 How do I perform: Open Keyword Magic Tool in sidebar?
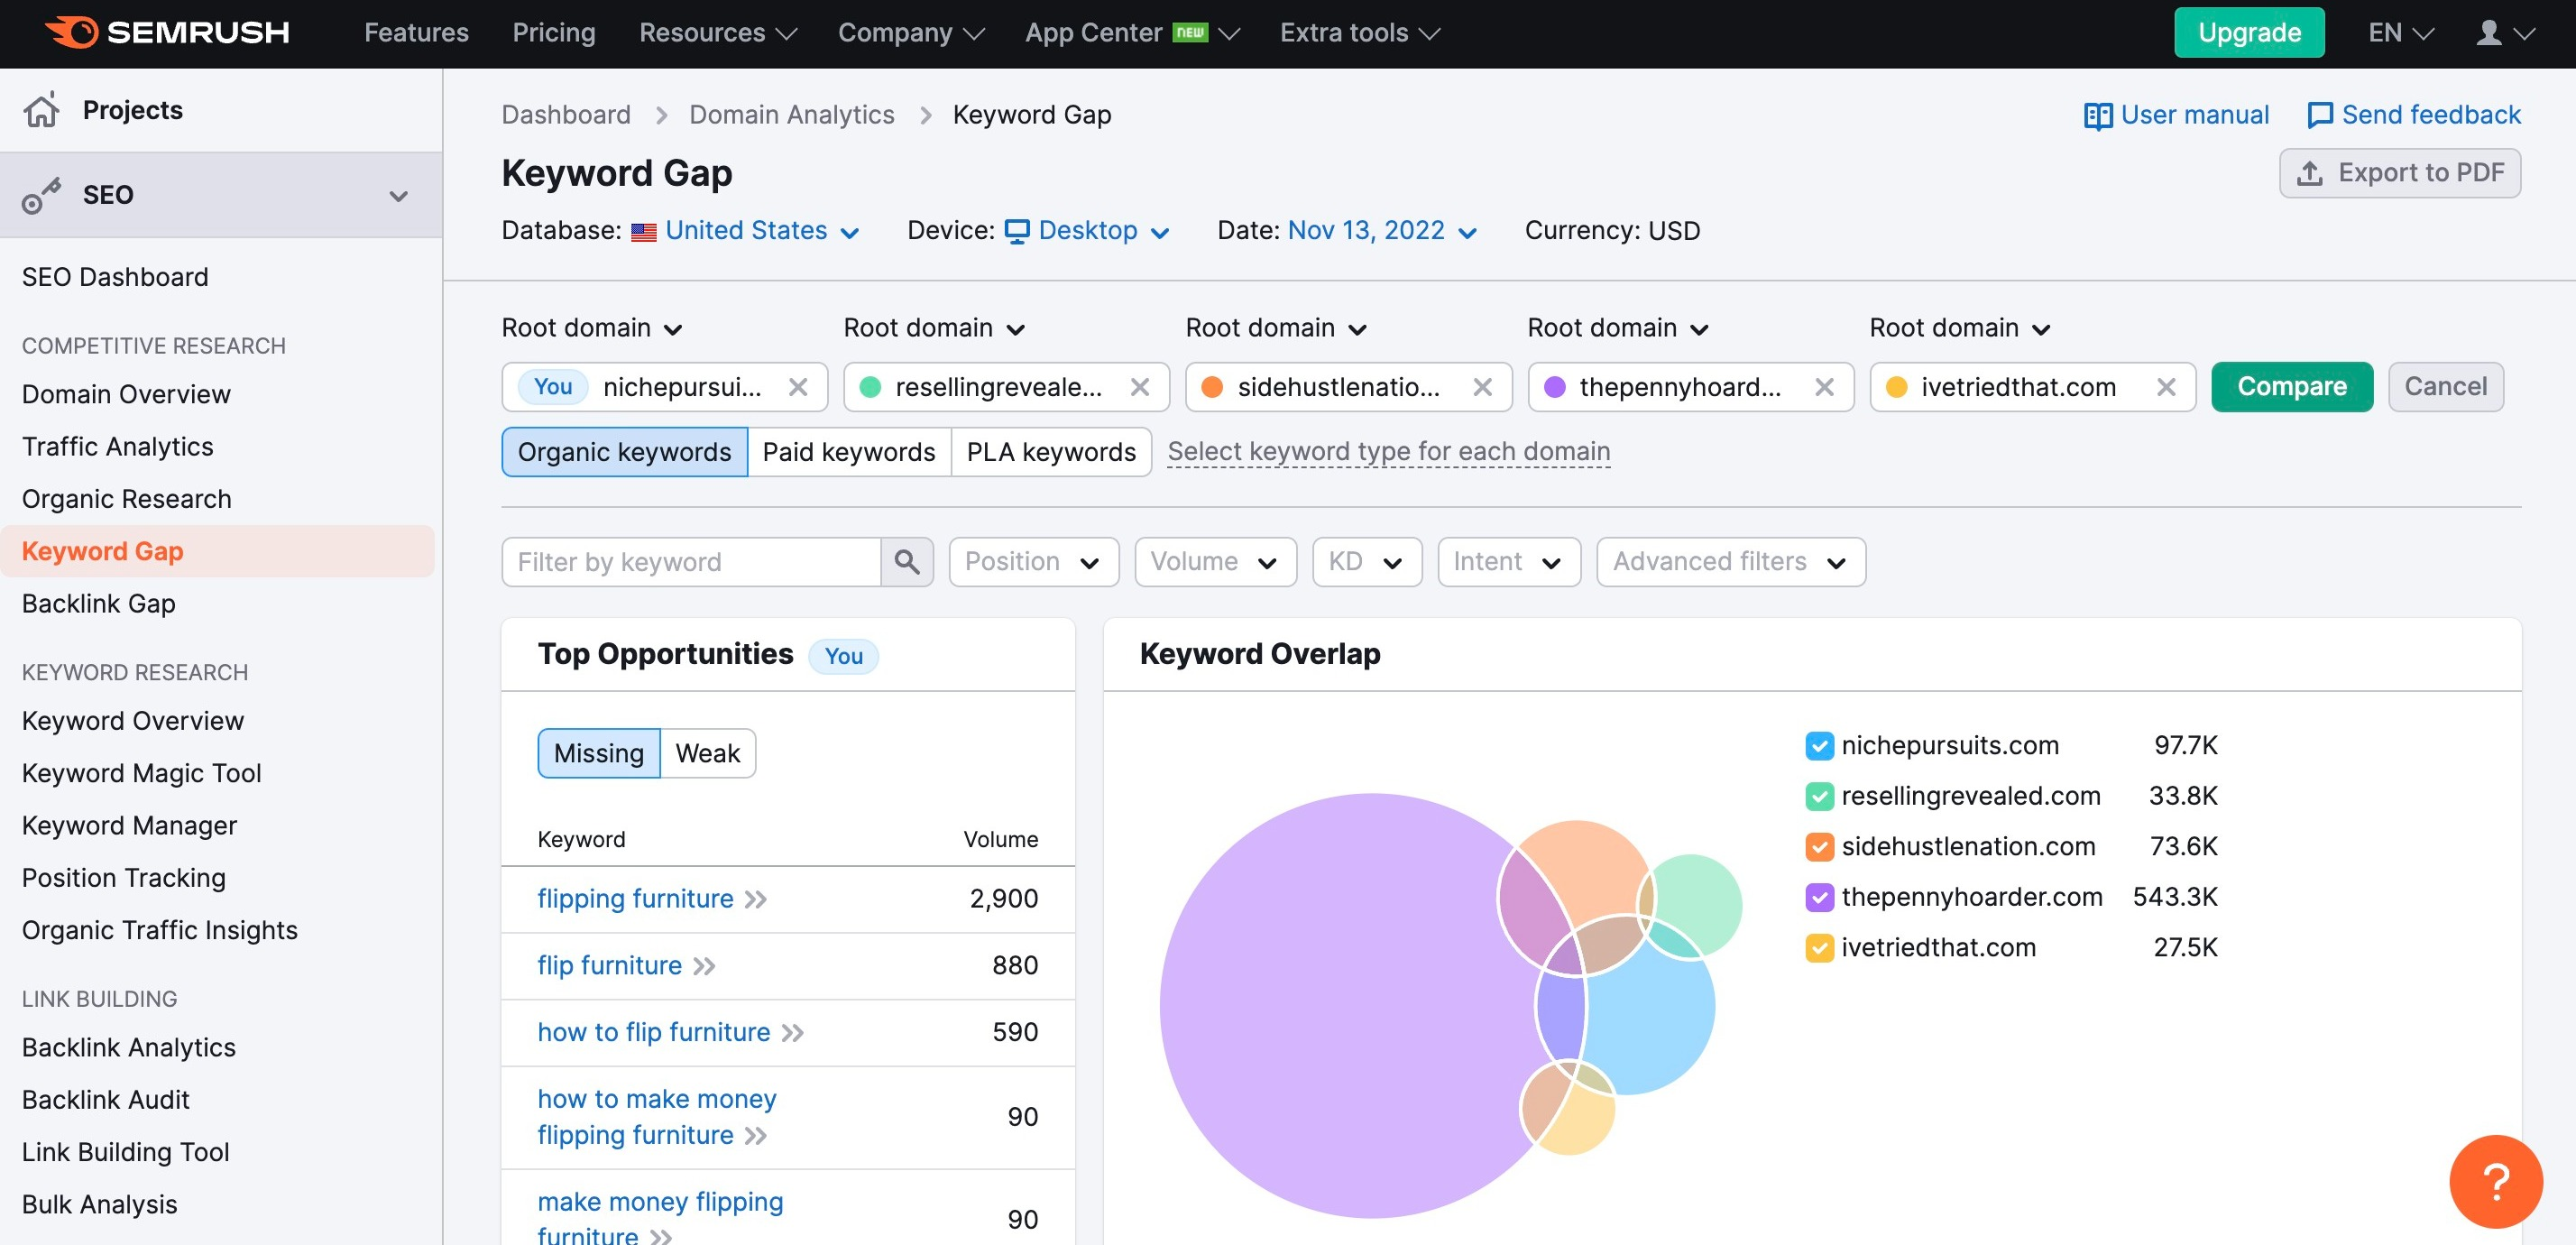pyautogui.click(x=142, y=775)
